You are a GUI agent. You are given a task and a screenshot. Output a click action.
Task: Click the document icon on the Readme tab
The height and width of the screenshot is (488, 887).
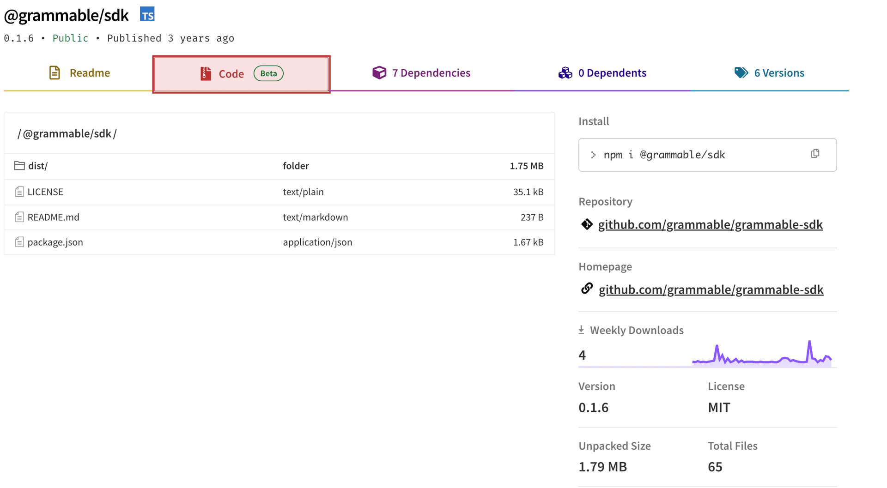[55, 72]
